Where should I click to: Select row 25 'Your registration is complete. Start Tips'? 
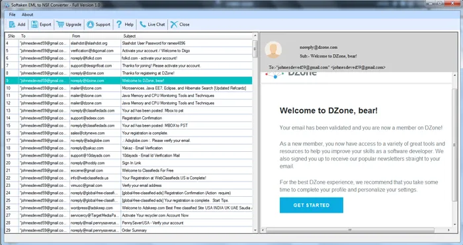(x=129, y=201)
